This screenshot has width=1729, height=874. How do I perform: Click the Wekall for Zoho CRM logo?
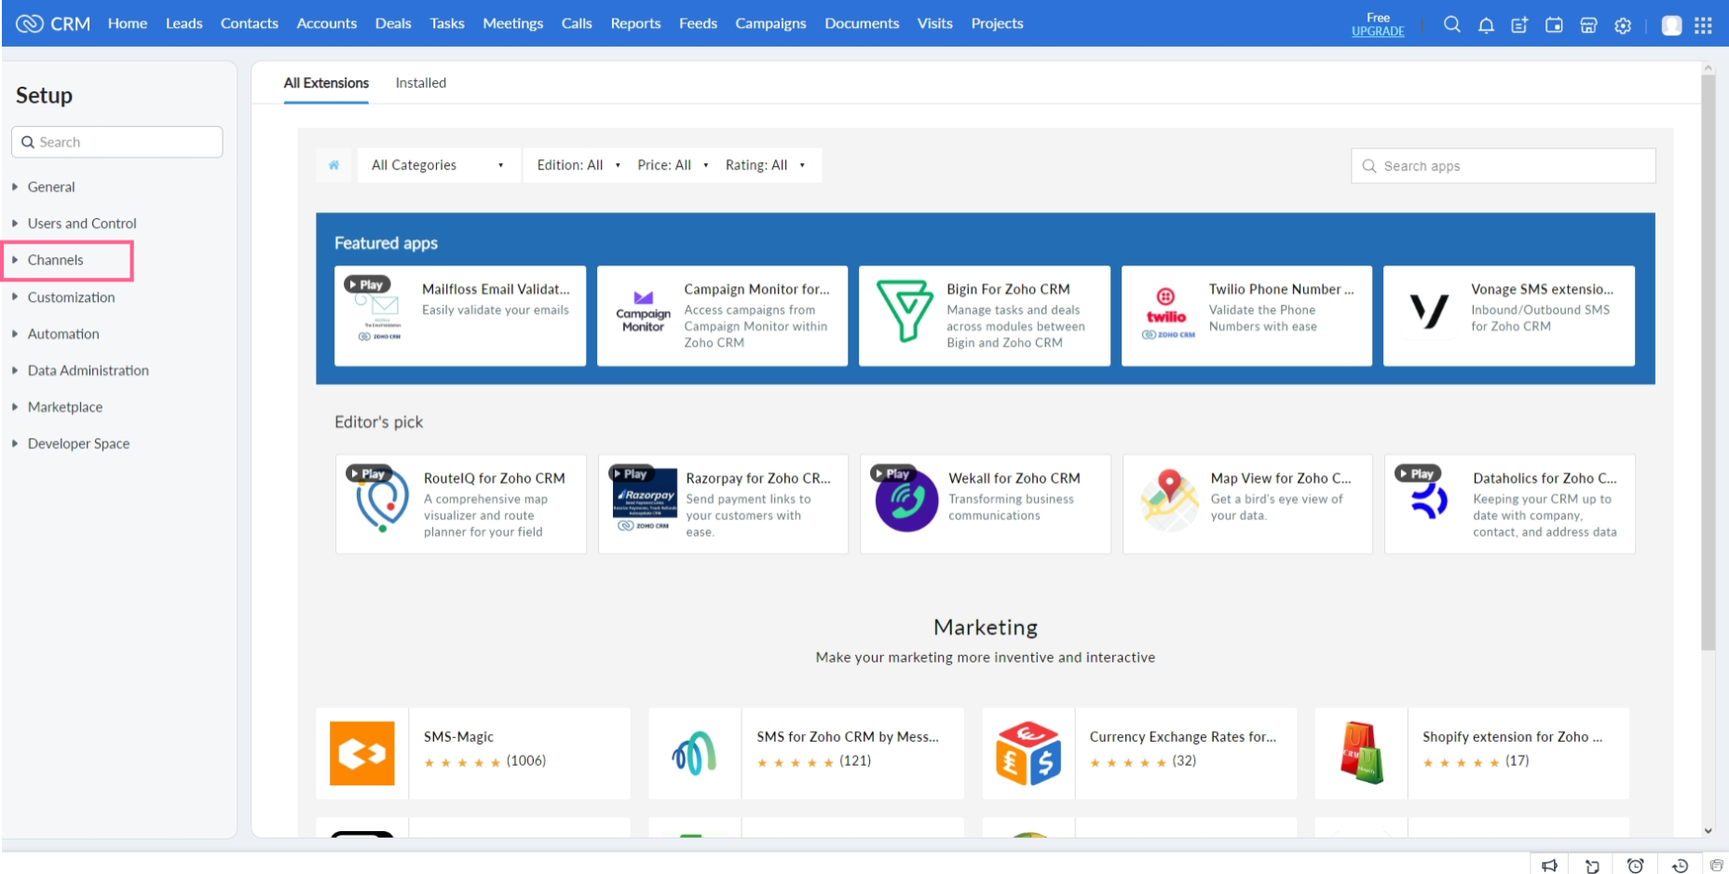(x=906, y=501)
